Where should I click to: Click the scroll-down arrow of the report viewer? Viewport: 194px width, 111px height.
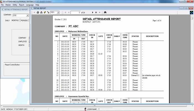[x=192, y=103]
